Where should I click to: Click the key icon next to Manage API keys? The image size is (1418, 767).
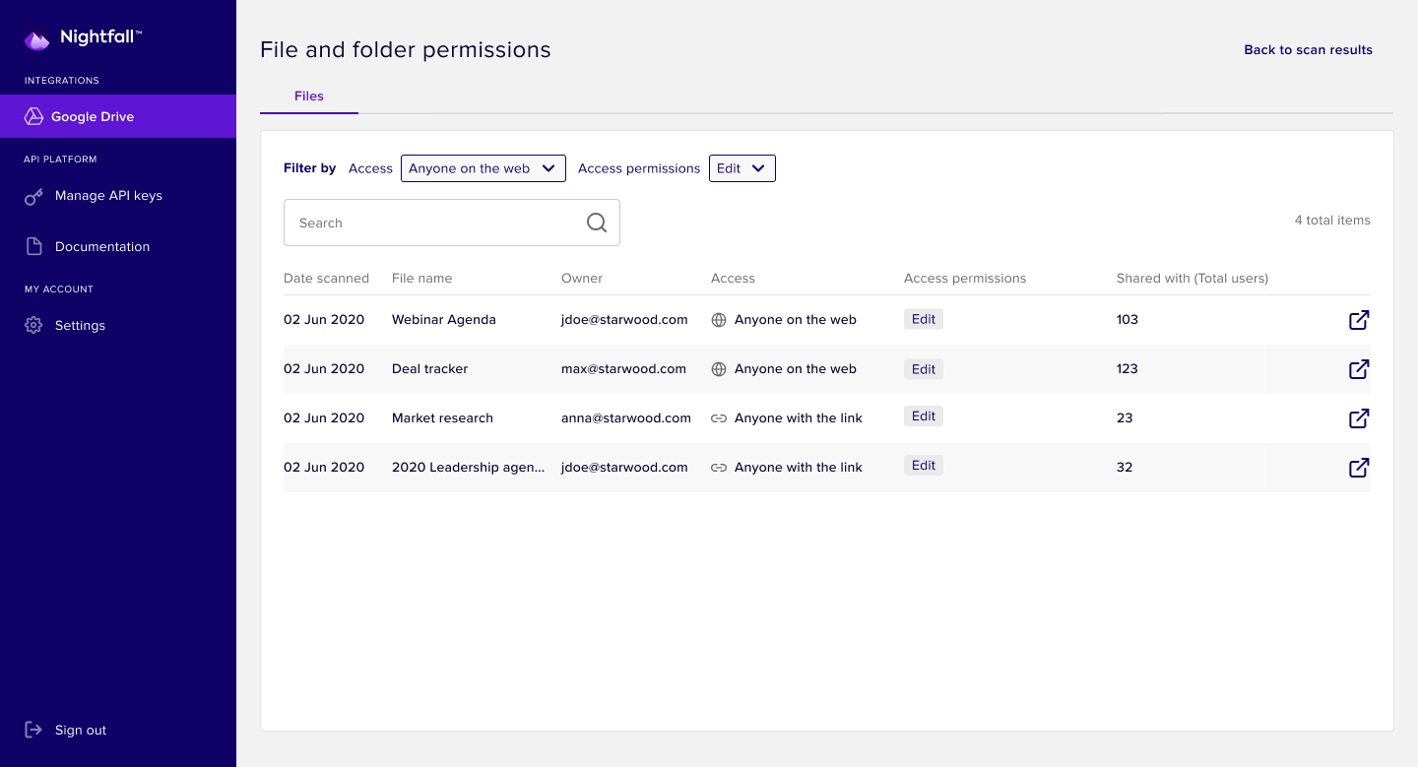click(33, 195)
